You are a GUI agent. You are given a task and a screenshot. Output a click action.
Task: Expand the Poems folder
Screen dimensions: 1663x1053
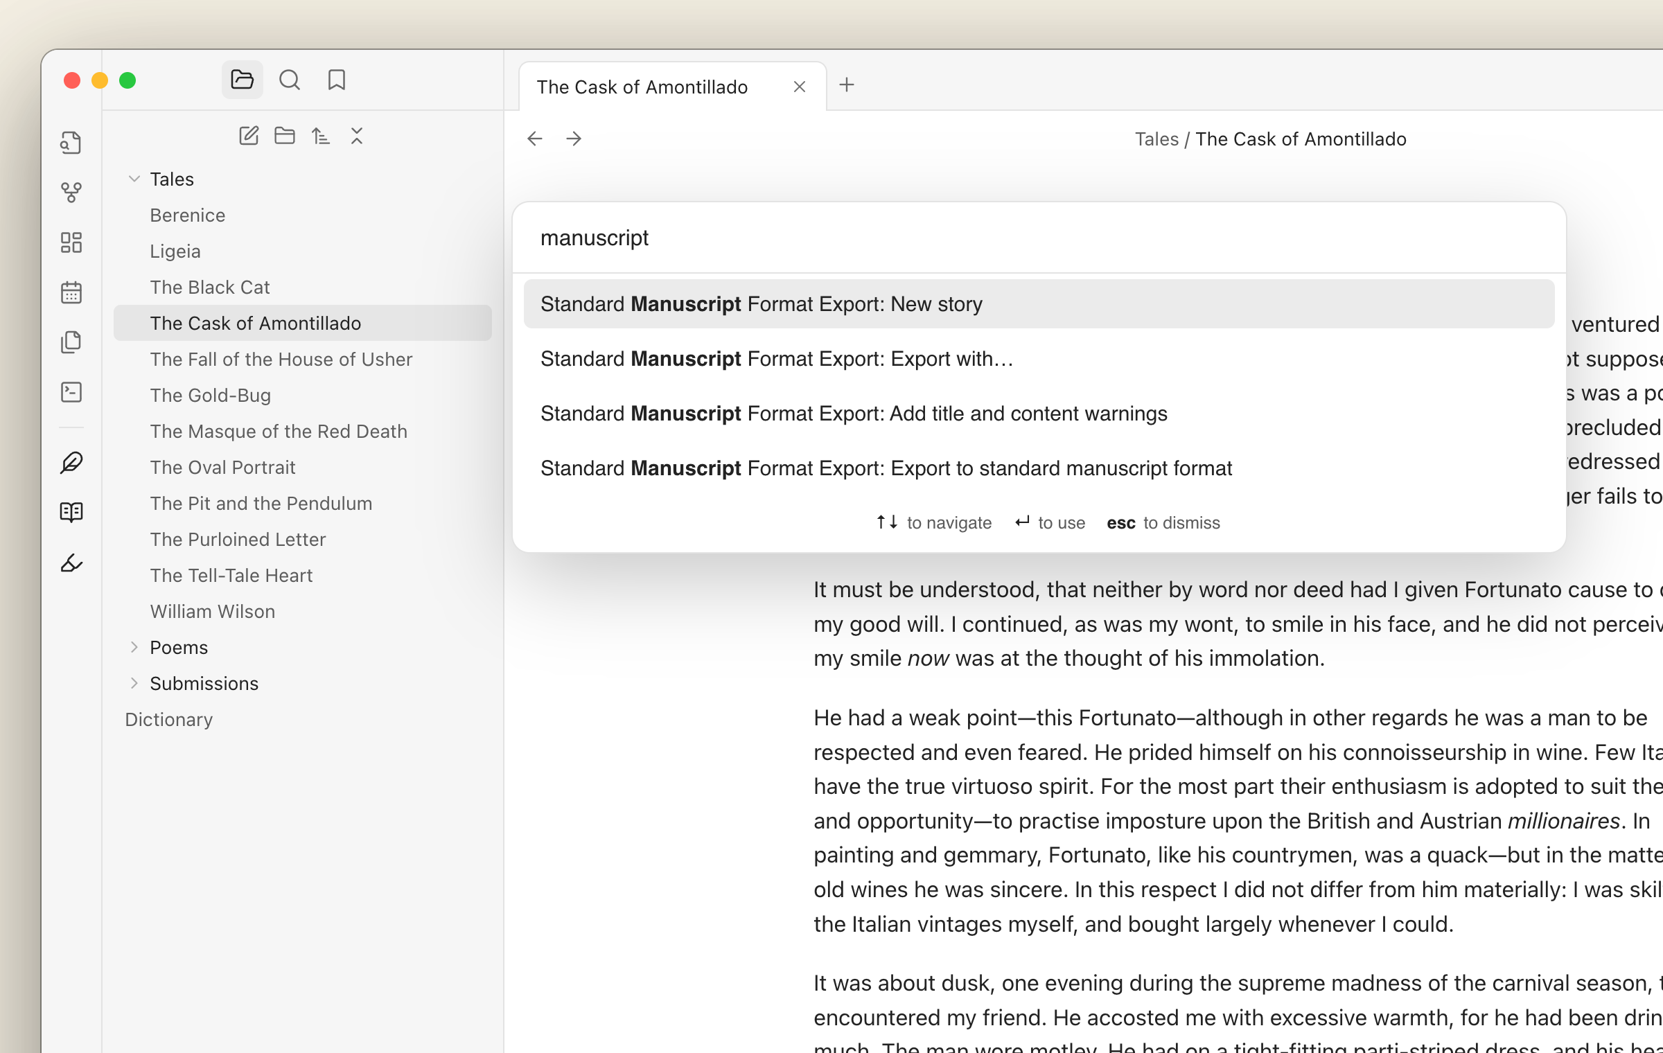pos(134,647)
